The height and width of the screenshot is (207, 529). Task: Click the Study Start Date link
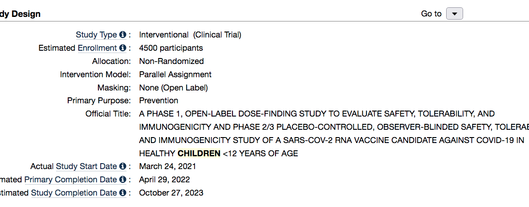(x=86, y=166)
